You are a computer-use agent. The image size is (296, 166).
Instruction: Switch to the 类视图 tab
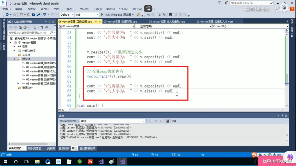coord(51,149)
